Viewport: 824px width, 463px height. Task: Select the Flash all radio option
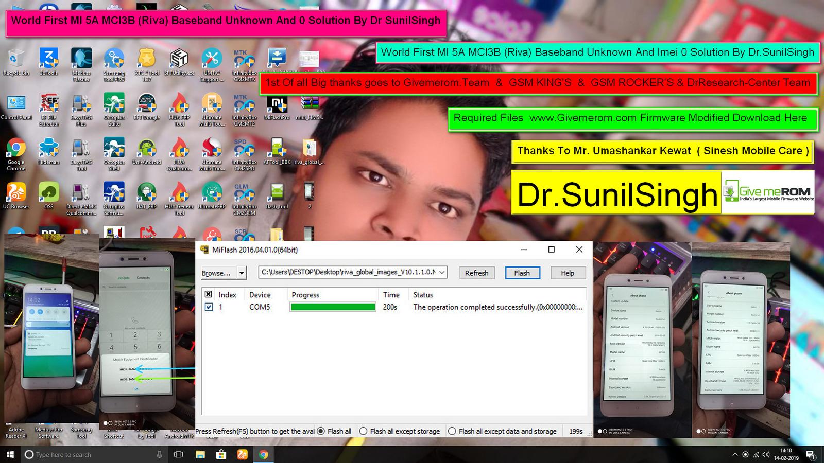coord(334,431)
